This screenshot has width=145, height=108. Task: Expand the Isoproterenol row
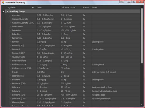point(10,76)
